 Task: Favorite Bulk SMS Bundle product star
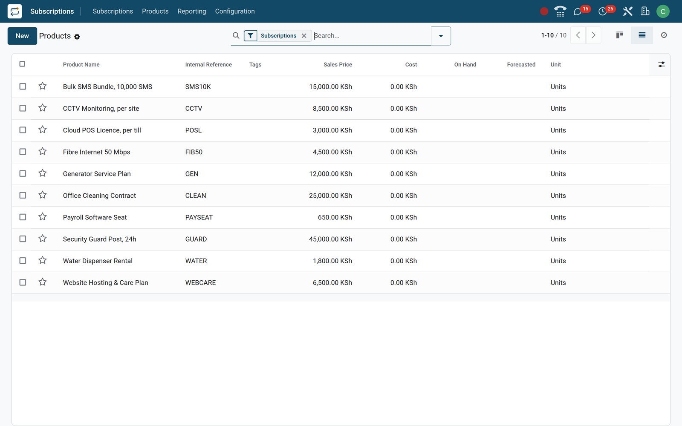[x=43, y=86]
